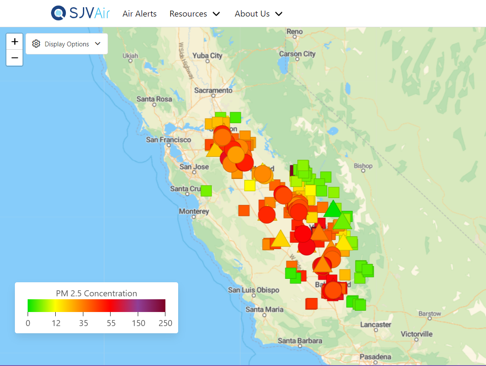Click the PM 2.5 concentration color gradient bar

[x=96, y=306]
